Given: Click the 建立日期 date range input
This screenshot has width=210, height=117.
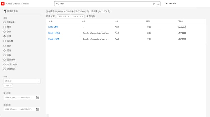Looking at the screenshot, I should click(x=19, y=97).
